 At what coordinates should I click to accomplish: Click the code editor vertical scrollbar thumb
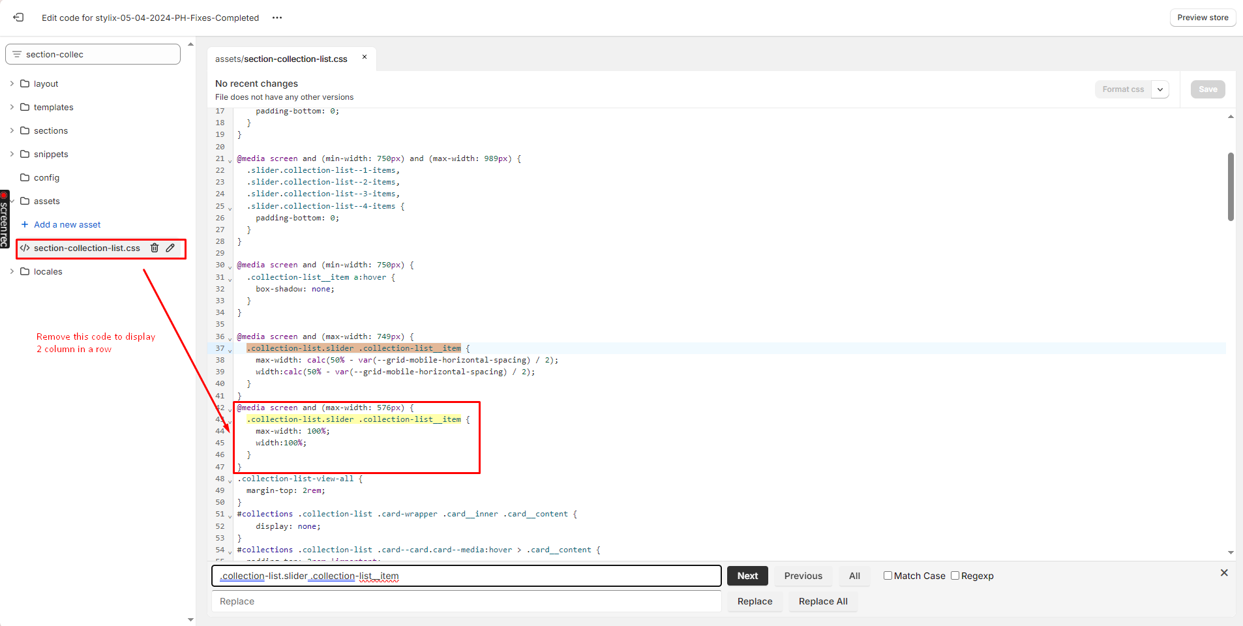tap(1231, 186)
